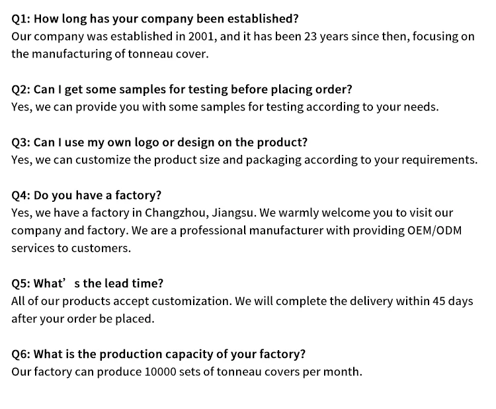Click the 'OEM/ODM' text in the factory answer
This screenshot has width=496, height=409.
coord(434,230)
